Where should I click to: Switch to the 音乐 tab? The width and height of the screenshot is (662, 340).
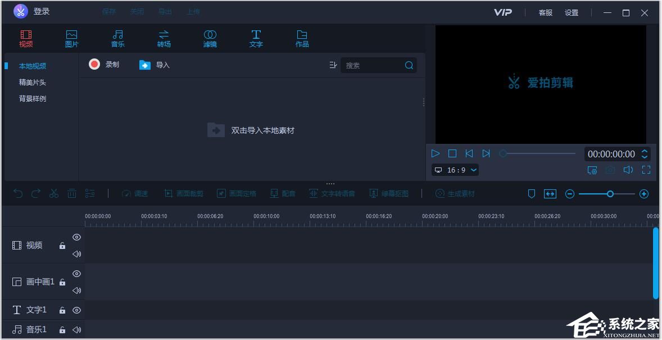[x=117, y=39]
